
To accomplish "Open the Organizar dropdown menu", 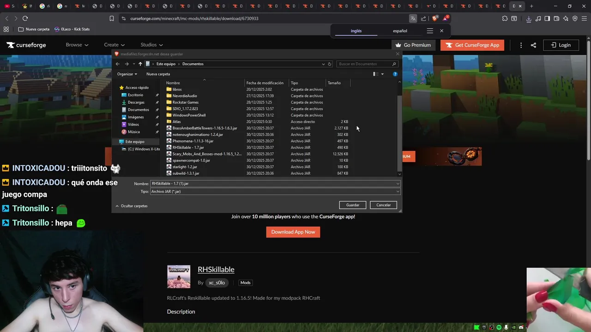I will [127, 74].
